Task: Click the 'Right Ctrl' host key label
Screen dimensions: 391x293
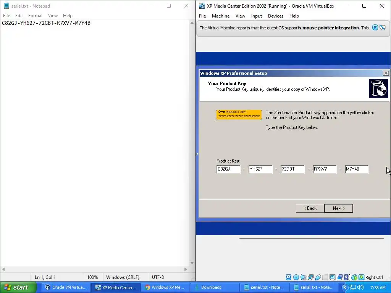Action: pos(374,277)
